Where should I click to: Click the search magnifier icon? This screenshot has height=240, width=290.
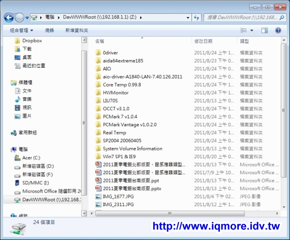click(x=282, y=17)
